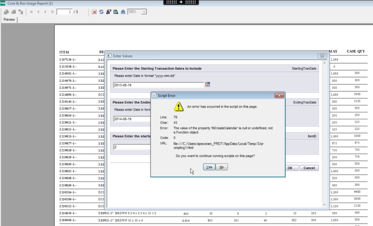
Task: Go to the first page arrow
Action: 32,12
